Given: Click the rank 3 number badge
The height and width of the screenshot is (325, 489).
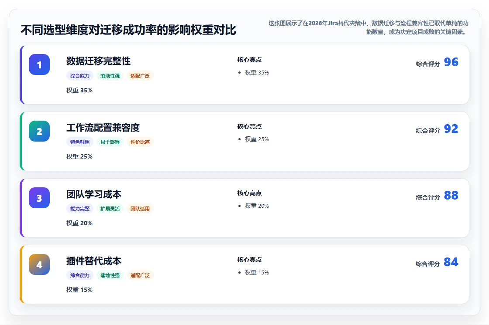Looking at the screenshot, I should [39, 198].
